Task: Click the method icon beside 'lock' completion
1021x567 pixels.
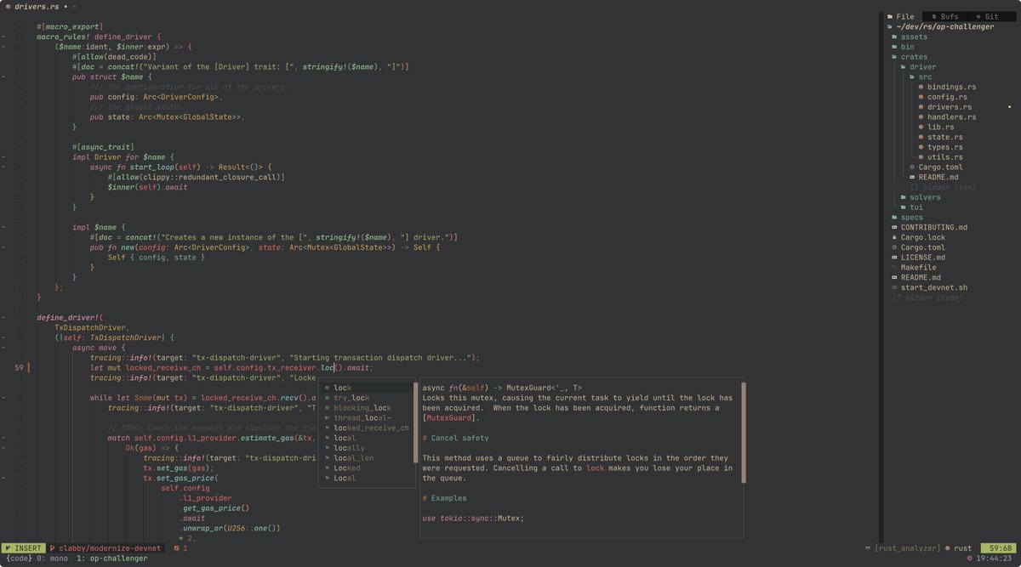Action: tap(327, 388)
